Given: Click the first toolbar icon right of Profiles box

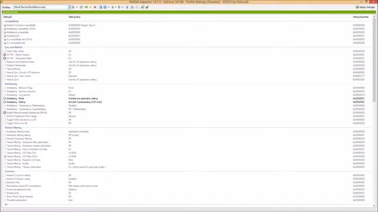Looking at the screenshot, I should [73, 7].
